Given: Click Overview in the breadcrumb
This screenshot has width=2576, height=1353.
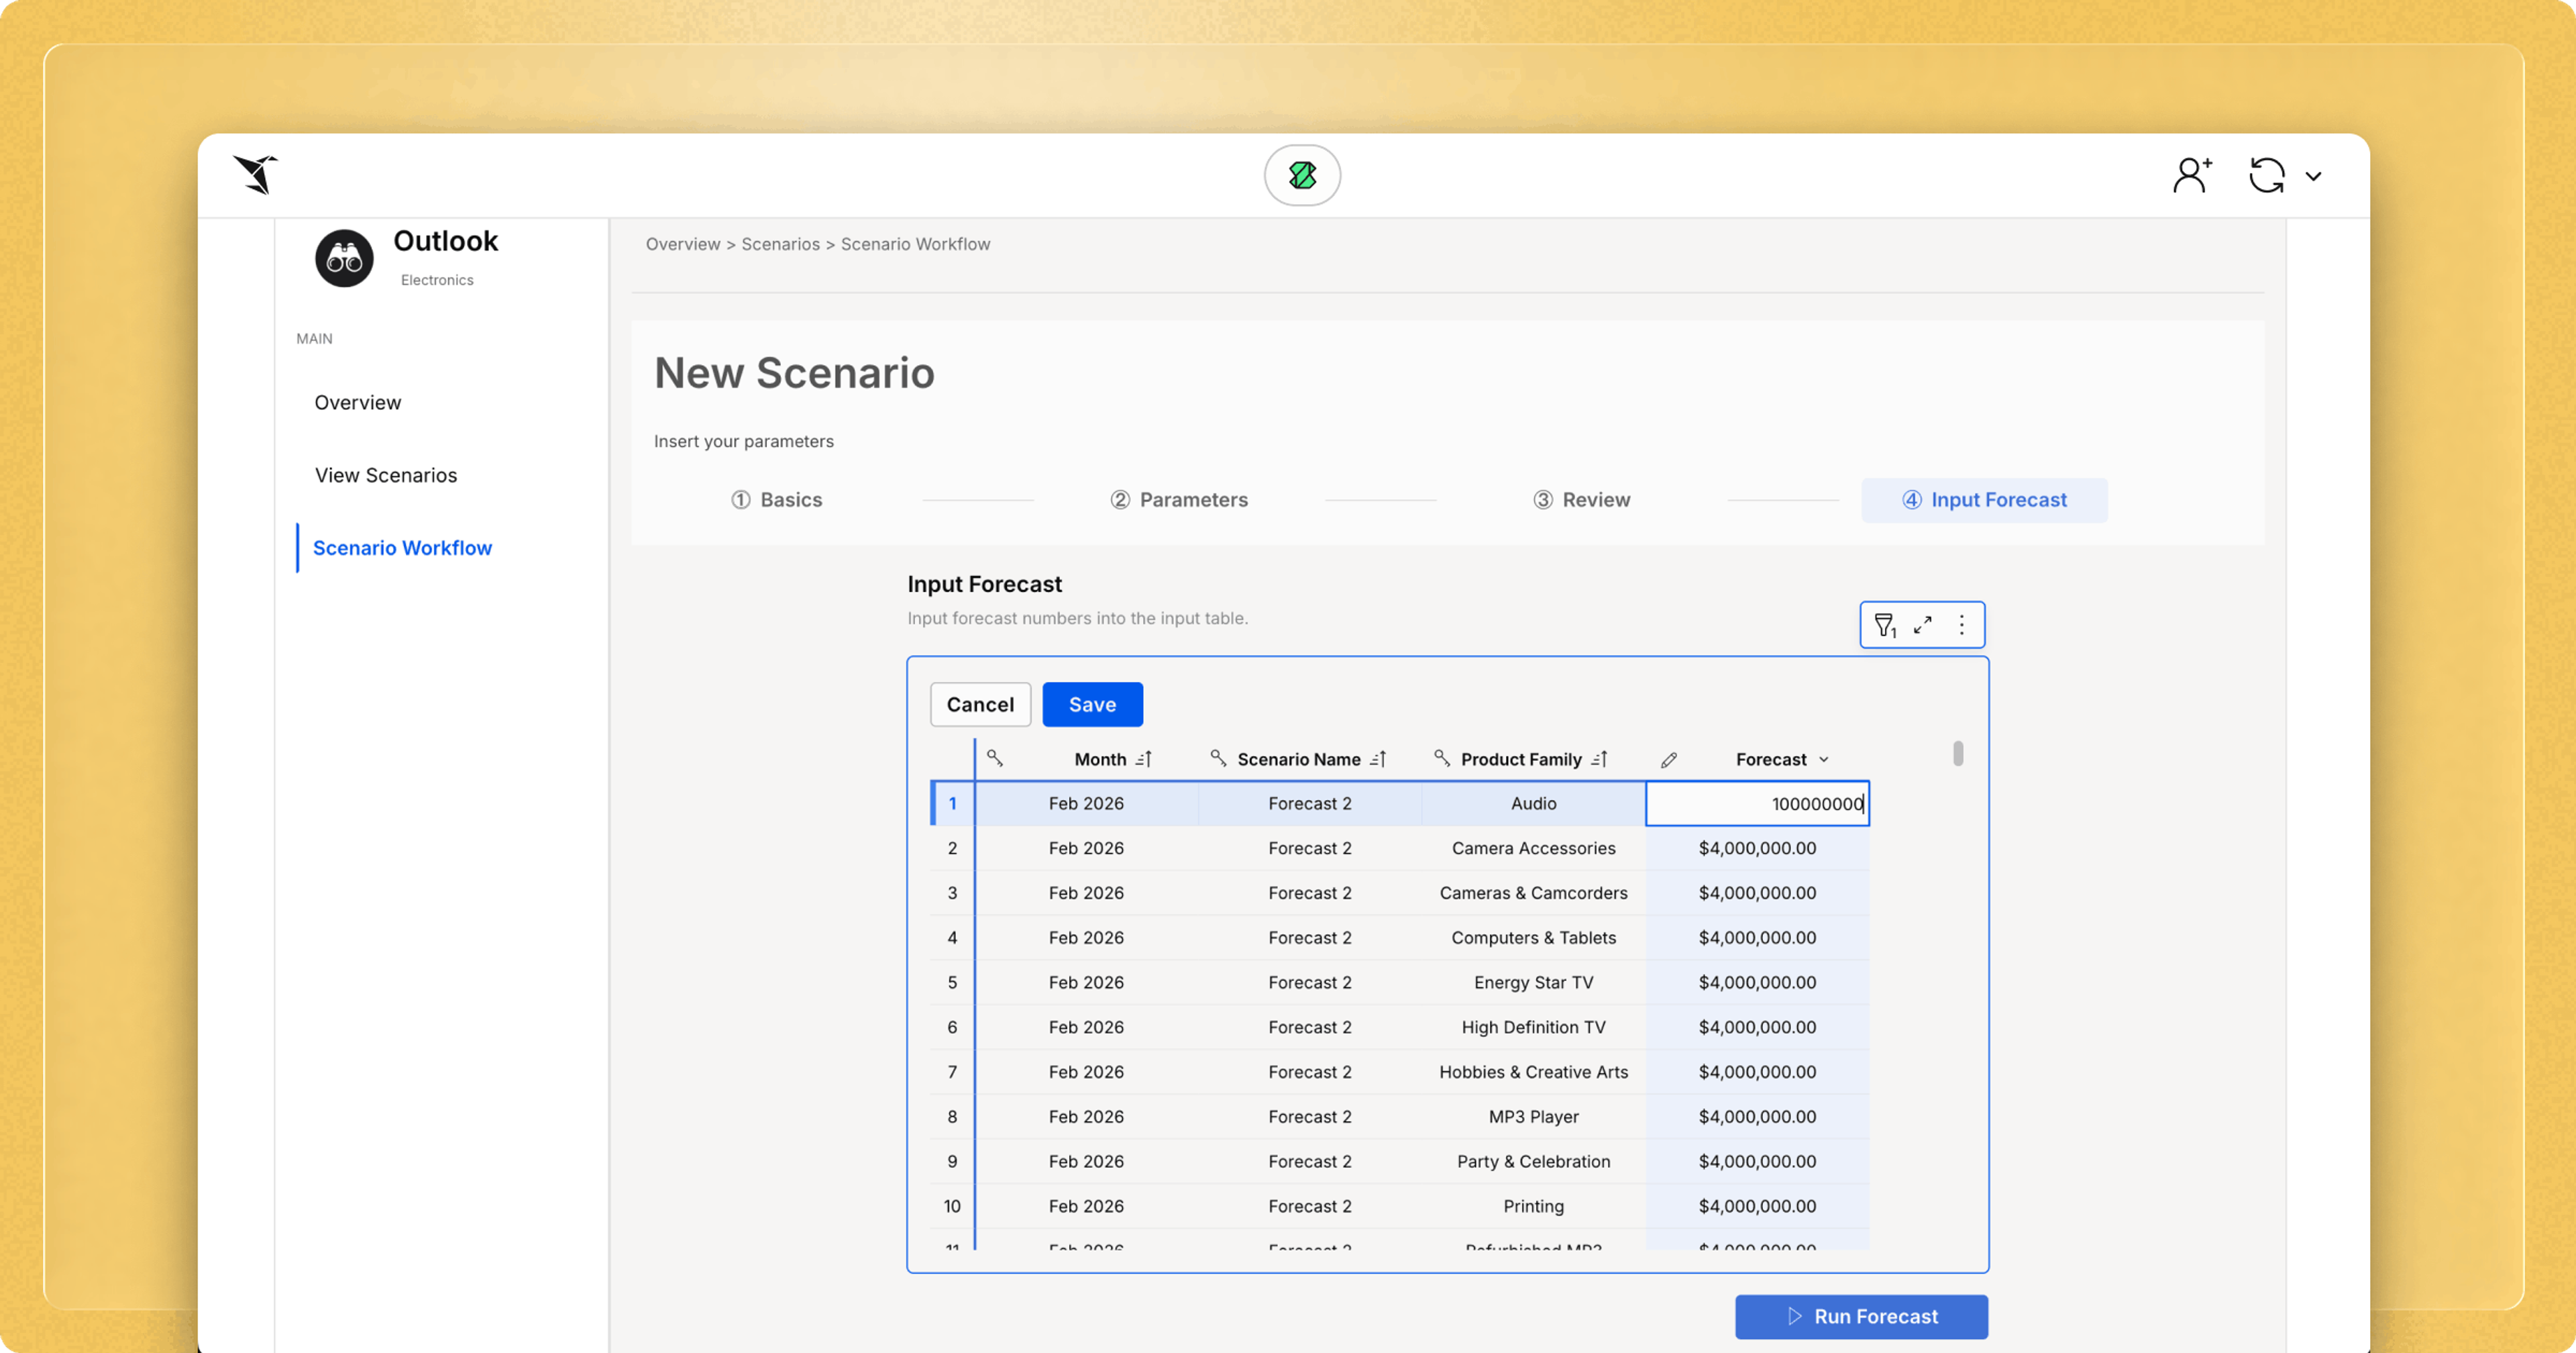Looking at the screenshot, I should 682,244.
